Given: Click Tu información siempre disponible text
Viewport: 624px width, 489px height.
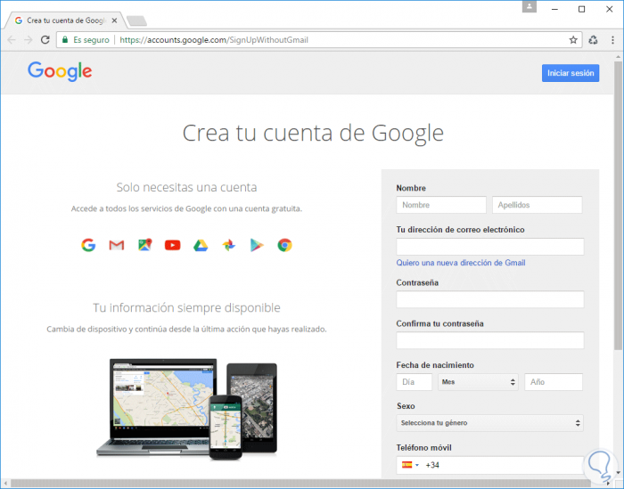Looking at the screenshot, I should 186,307.
